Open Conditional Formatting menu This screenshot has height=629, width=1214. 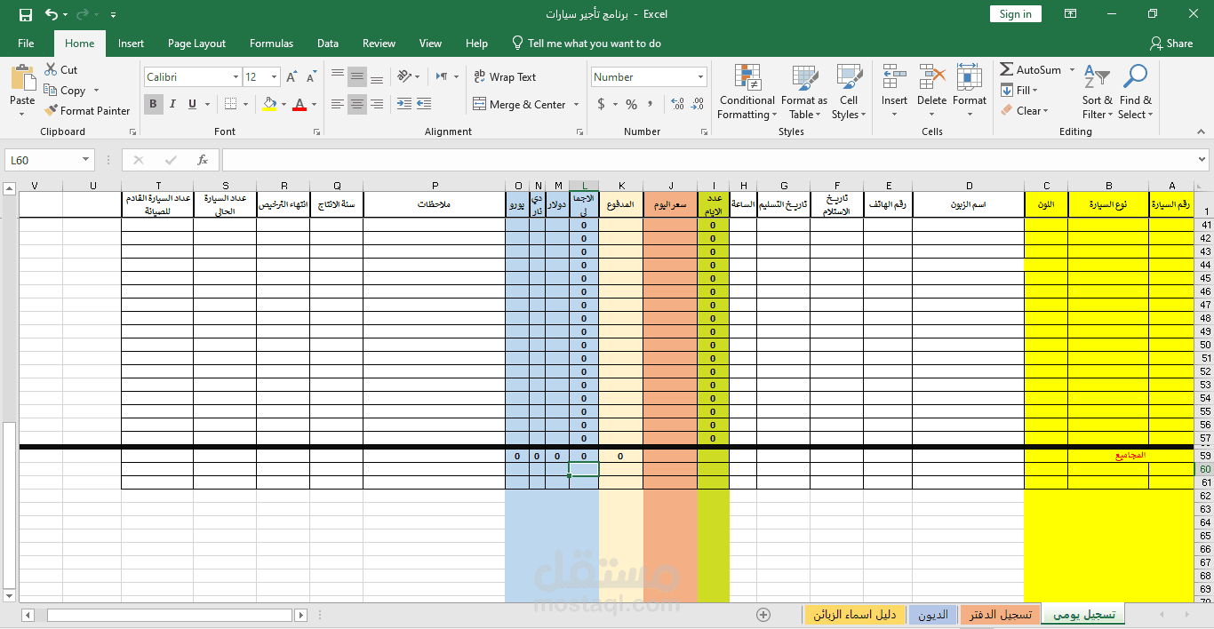747,92
